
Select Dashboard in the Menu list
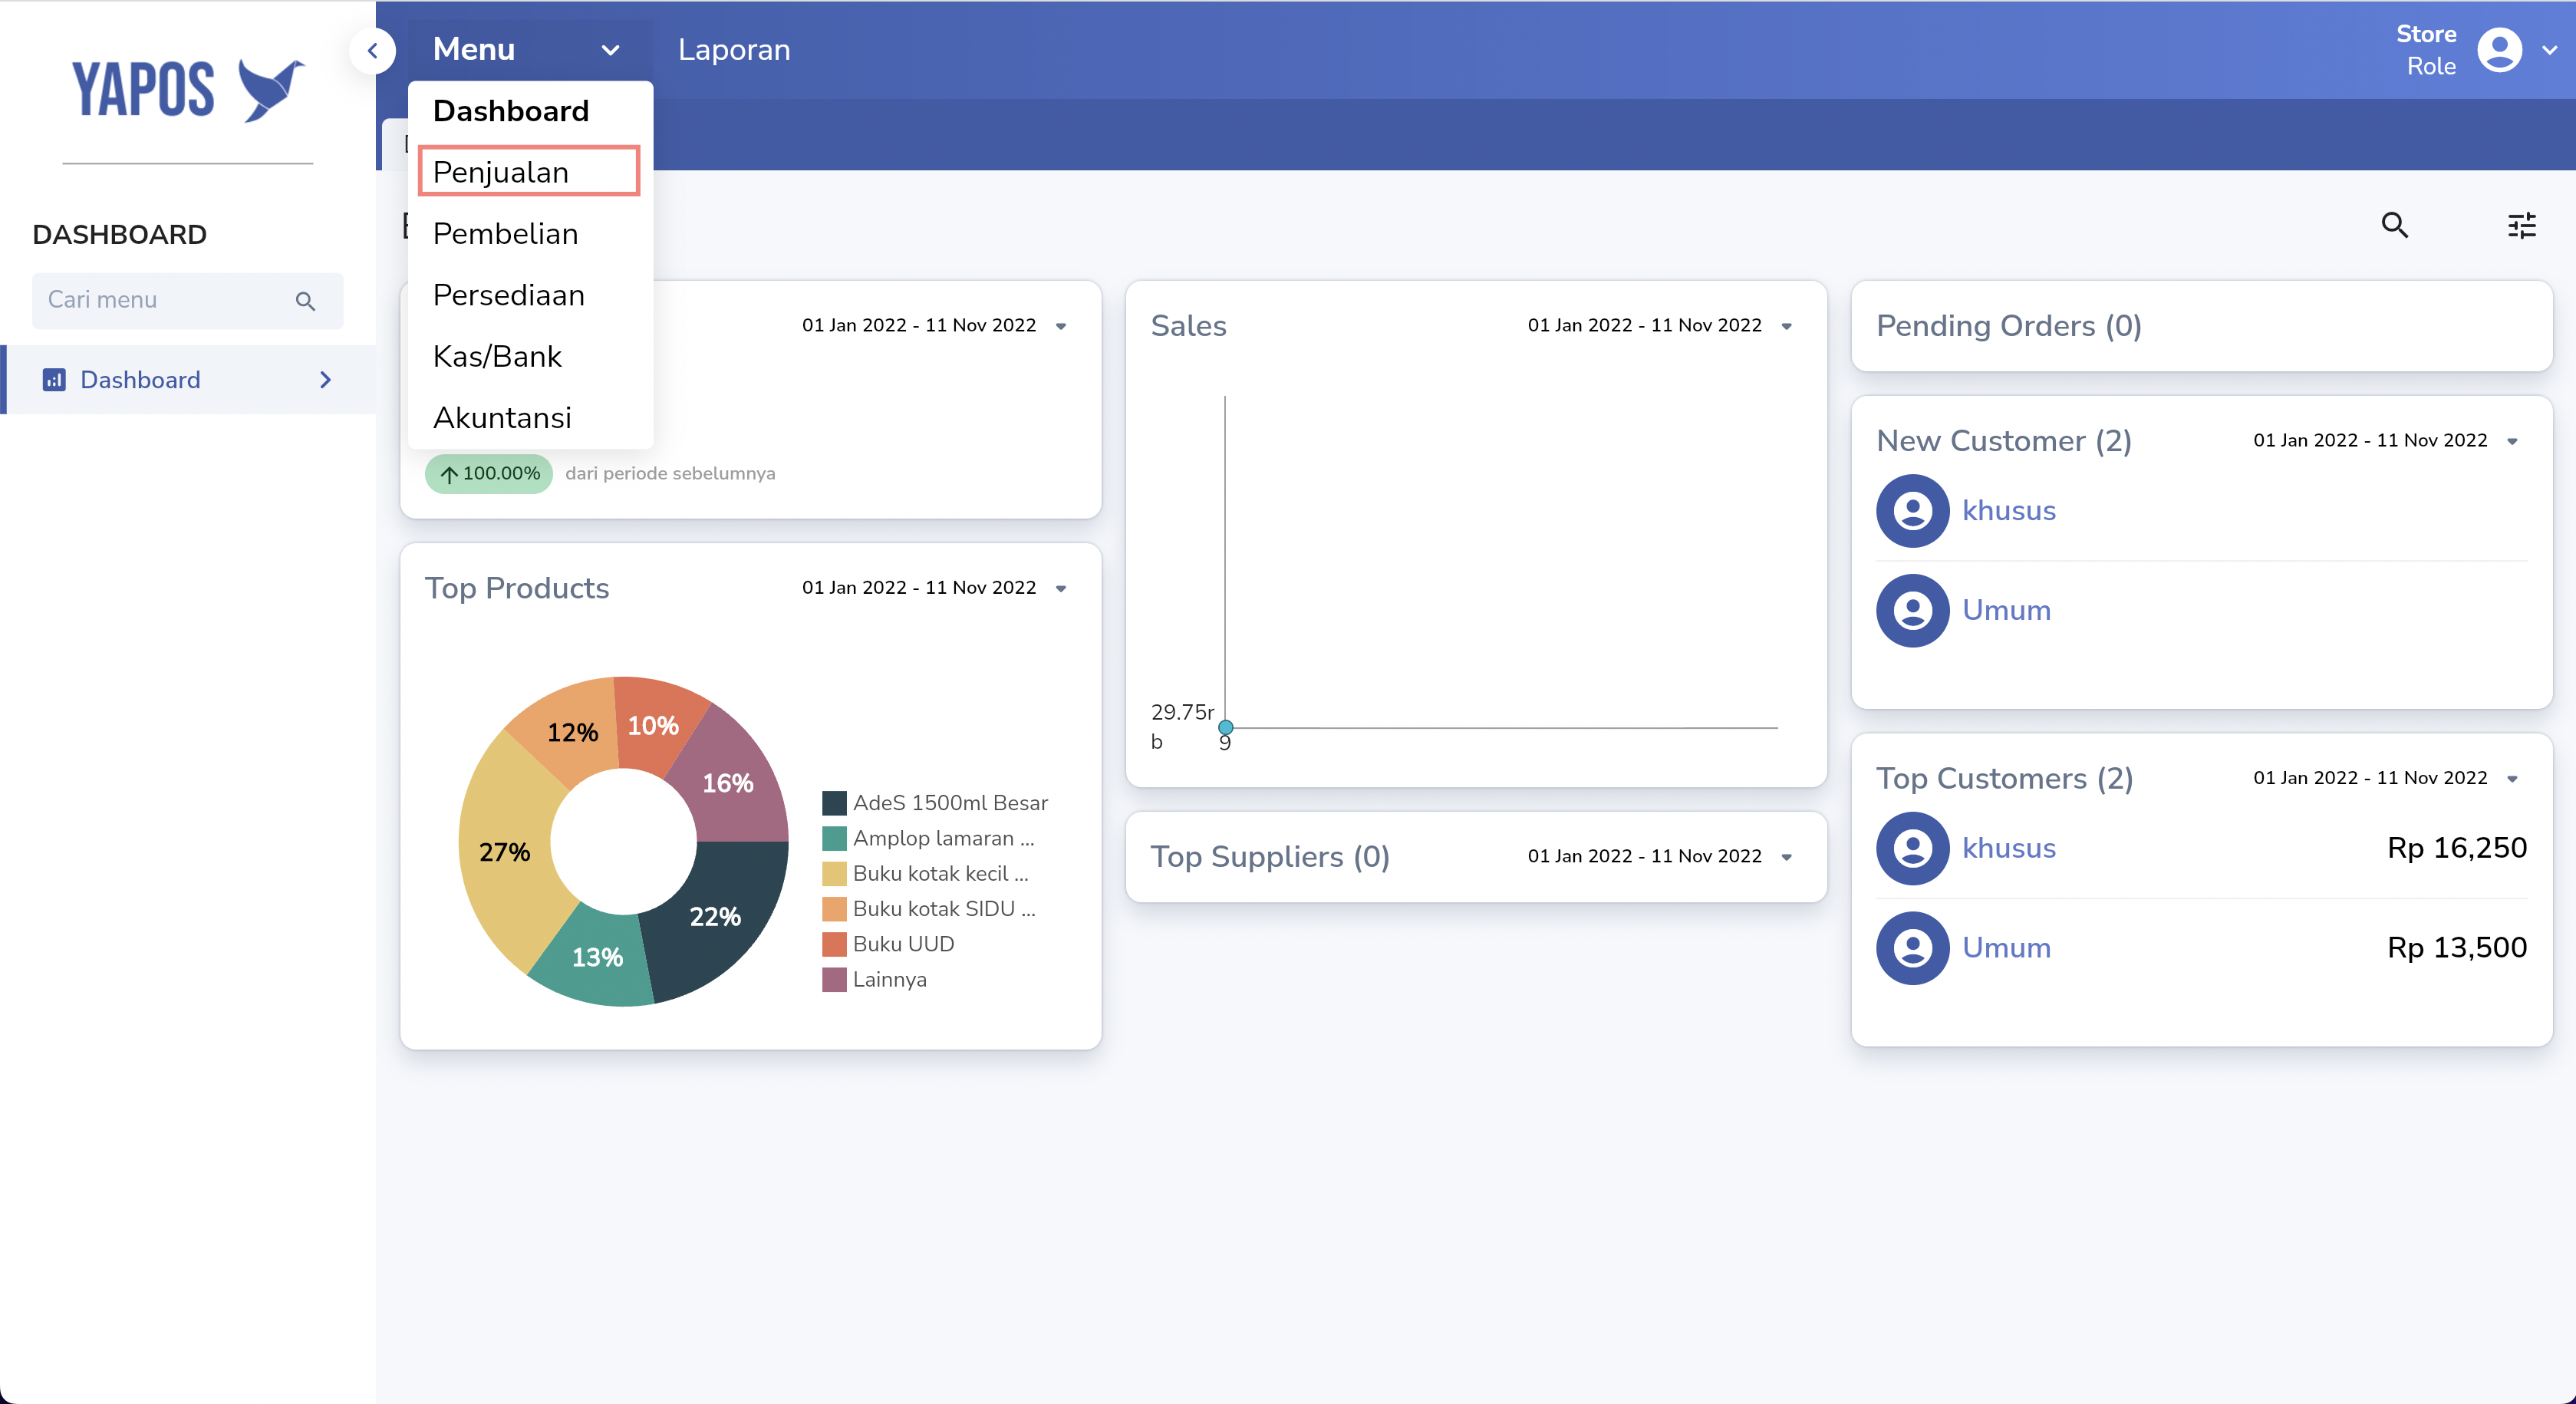(530, 111)
